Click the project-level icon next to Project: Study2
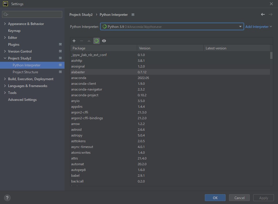The image size is (278, 204). click(x=60, y=58)
